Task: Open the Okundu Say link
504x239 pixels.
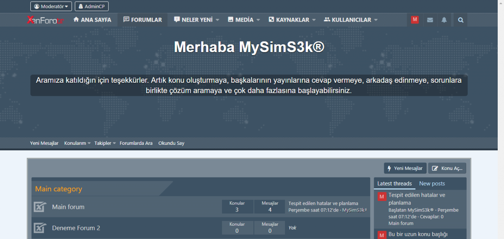Action: pos(171,143)
